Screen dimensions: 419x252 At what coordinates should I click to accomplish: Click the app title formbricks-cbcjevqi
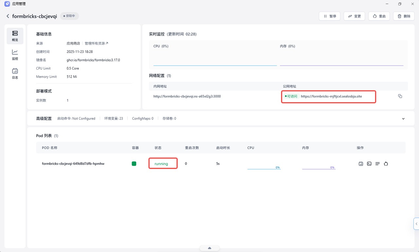34,16
